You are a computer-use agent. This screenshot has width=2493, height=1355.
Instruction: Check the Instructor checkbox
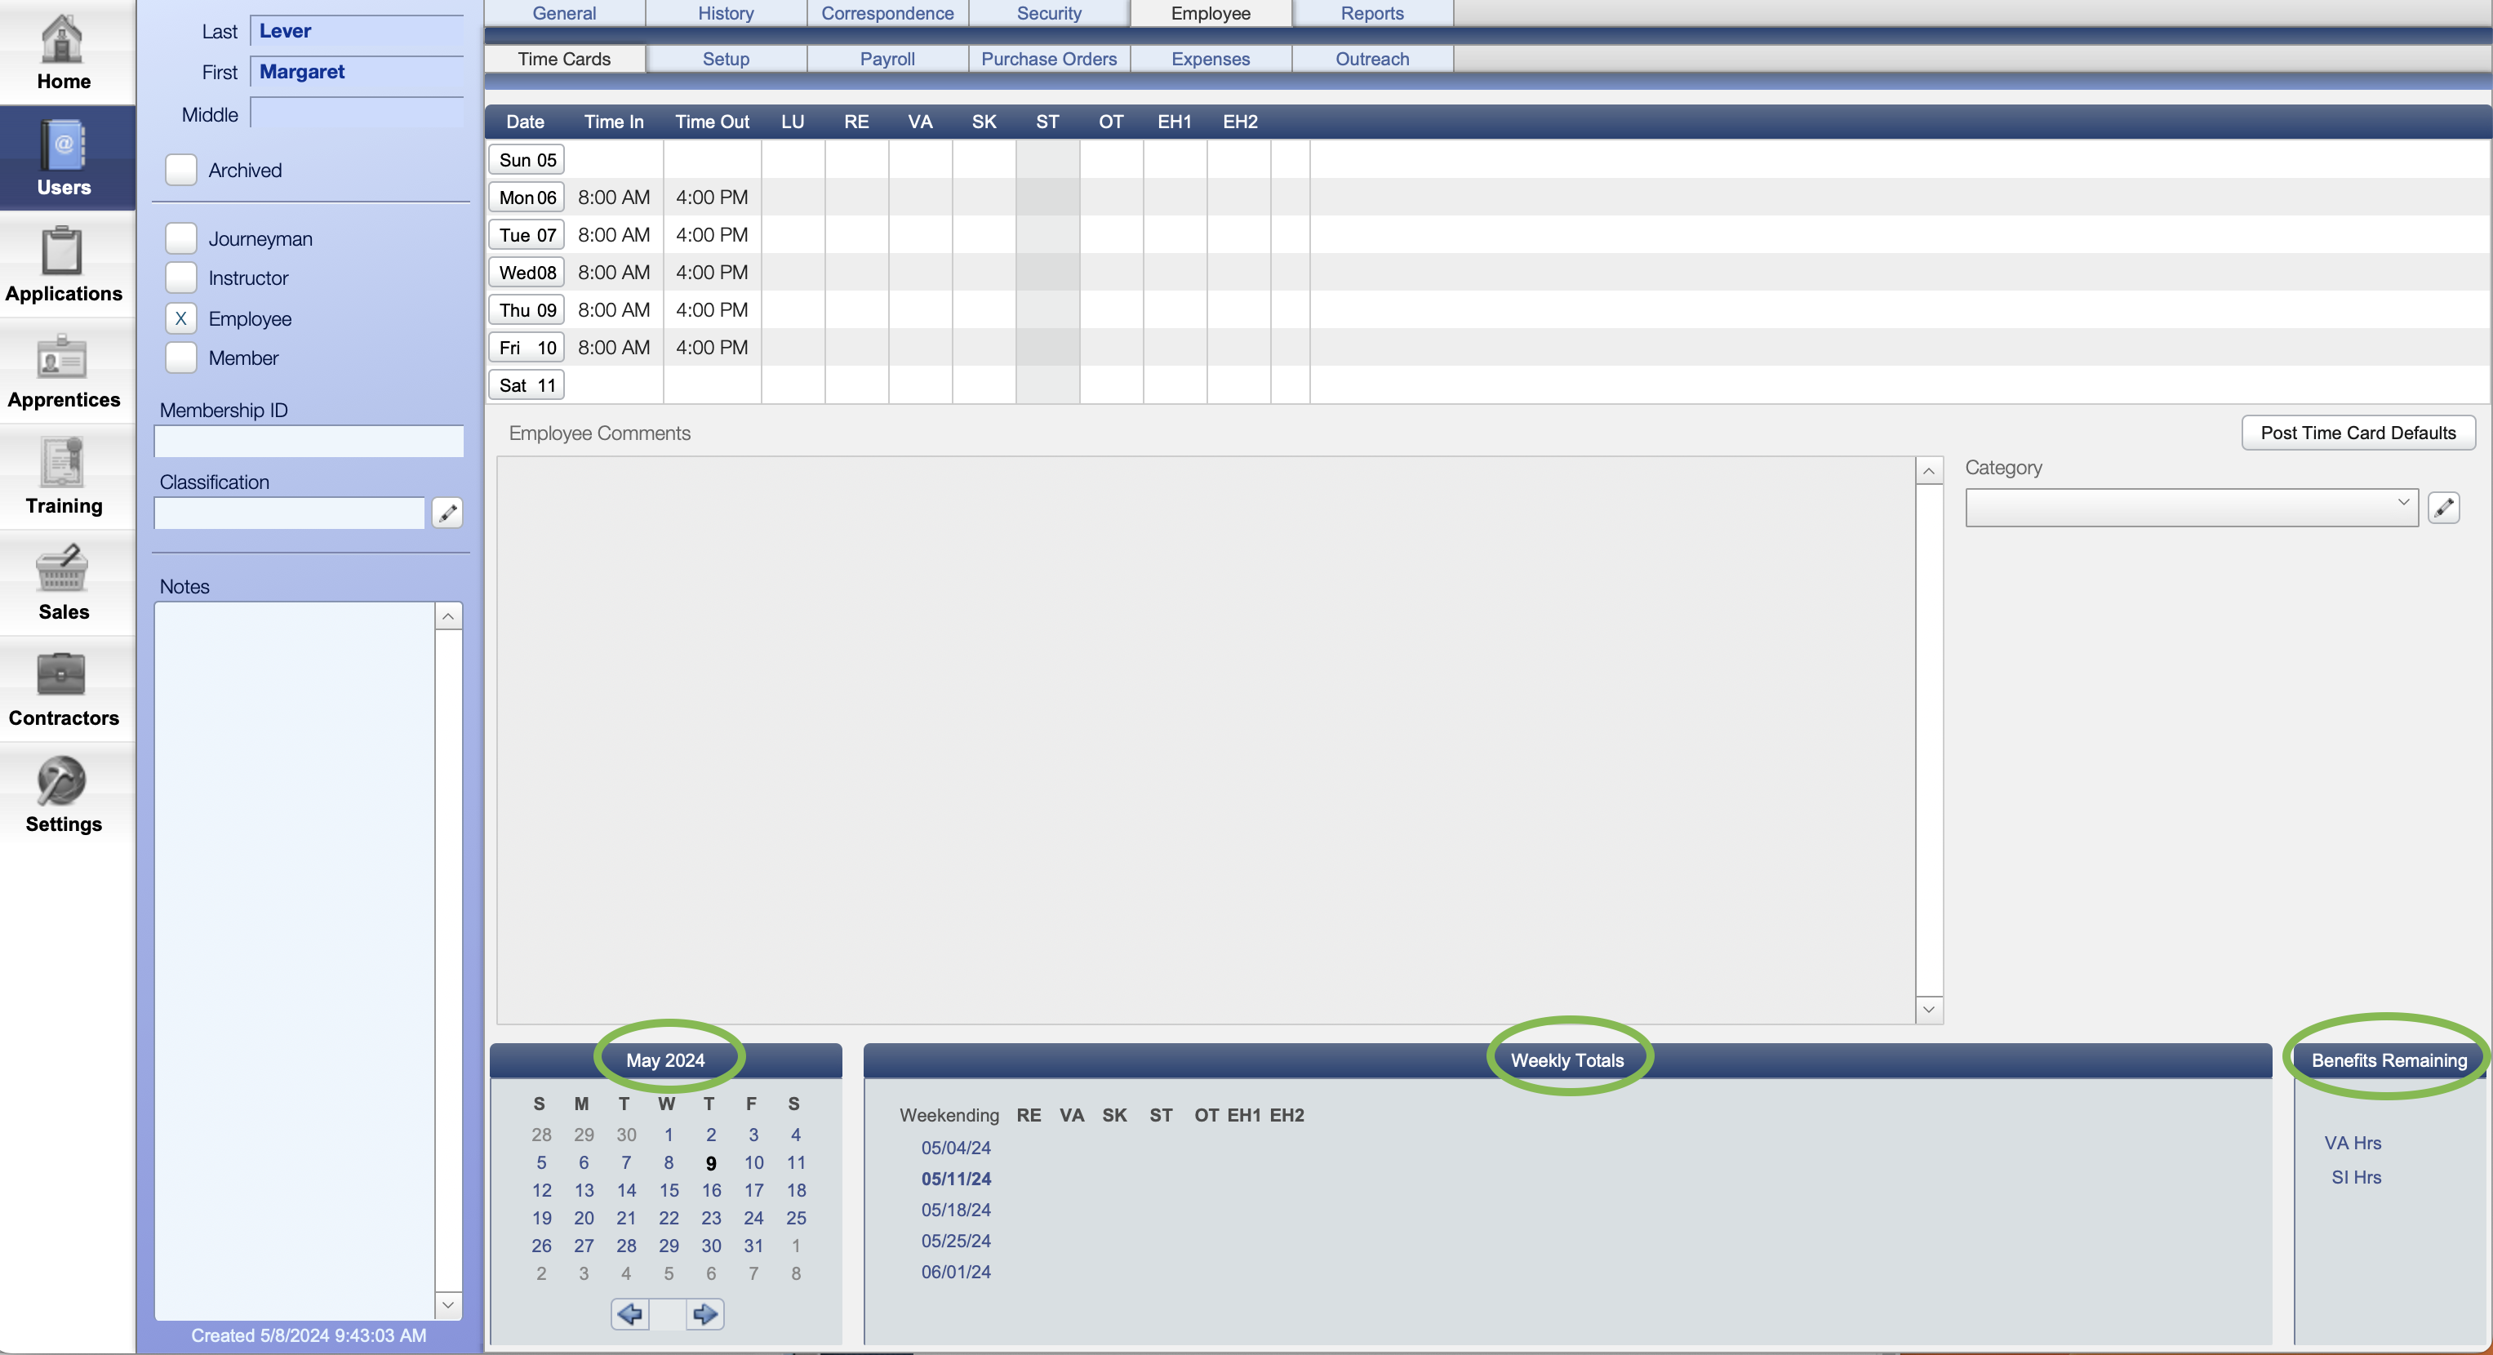click(181, 278)
